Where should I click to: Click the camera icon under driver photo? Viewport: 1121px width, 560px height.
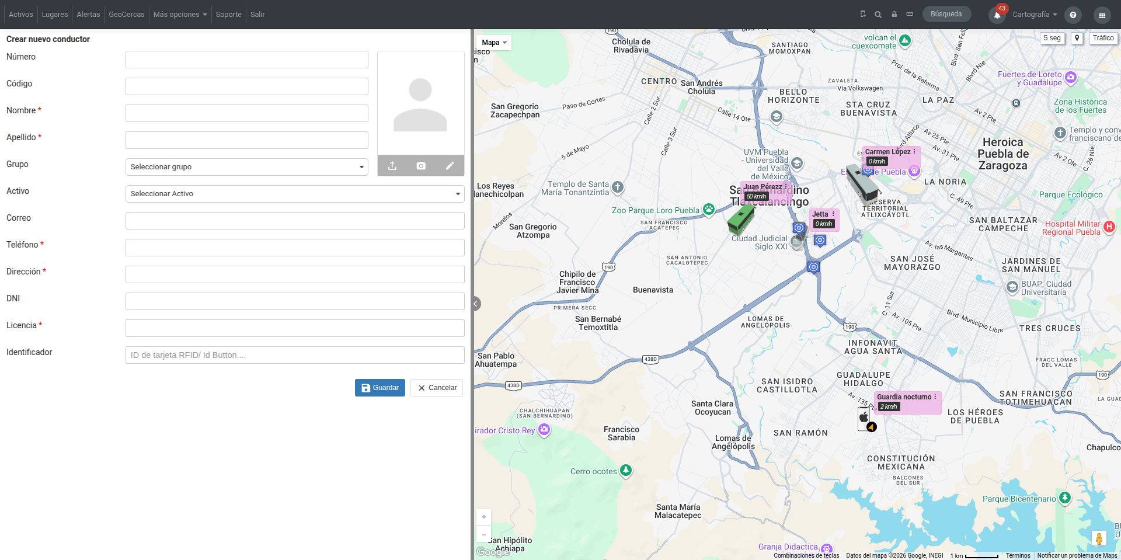point(421,166)
